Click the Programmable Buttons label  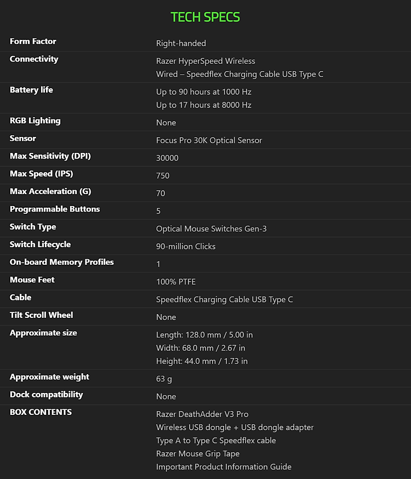click(55, 209)
